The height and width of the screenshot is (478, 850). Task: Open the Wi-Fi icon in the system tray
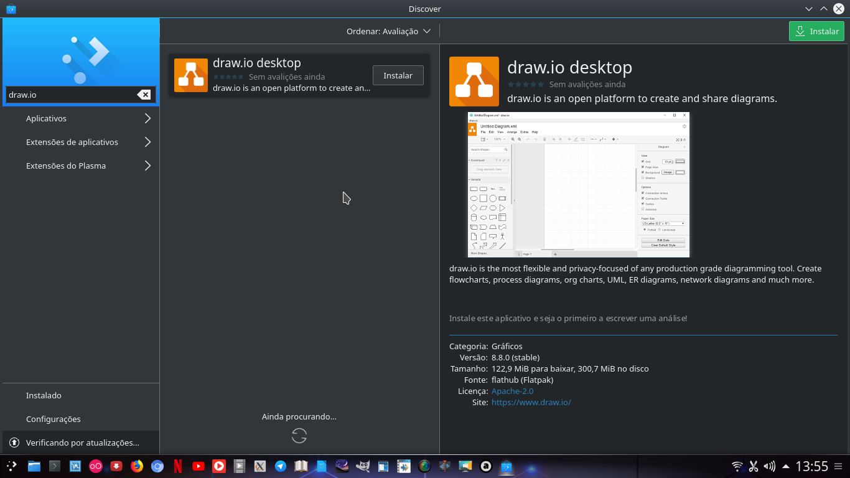point(737,466)
